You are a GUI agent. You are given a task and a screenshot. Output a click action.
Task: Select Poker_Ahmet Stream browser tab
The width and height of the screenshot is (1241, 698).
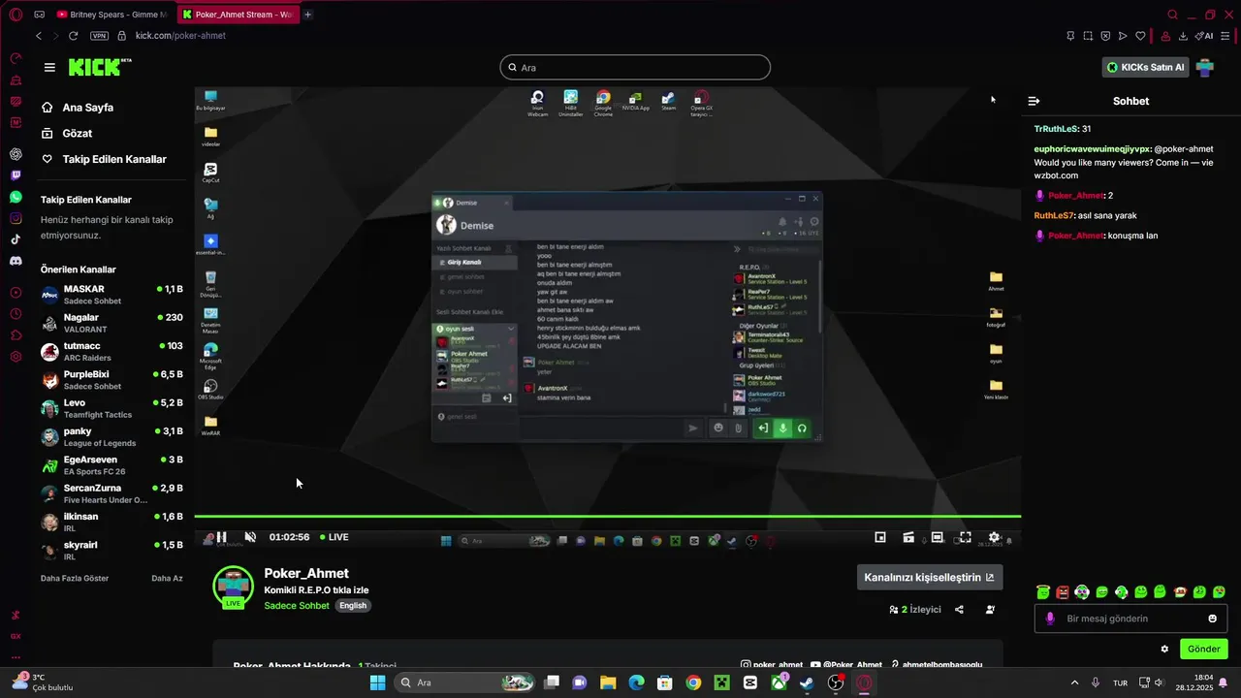click(237, 15)
